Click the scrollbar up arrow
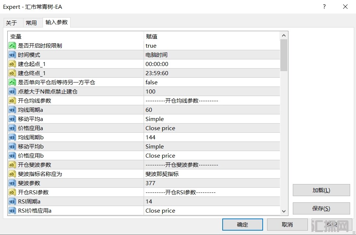Viewport: 356px width, 235px height. pyautogui.click(x=284, y=35)
